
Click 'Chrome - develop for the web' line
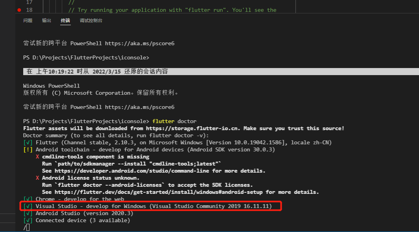[74, 199]
